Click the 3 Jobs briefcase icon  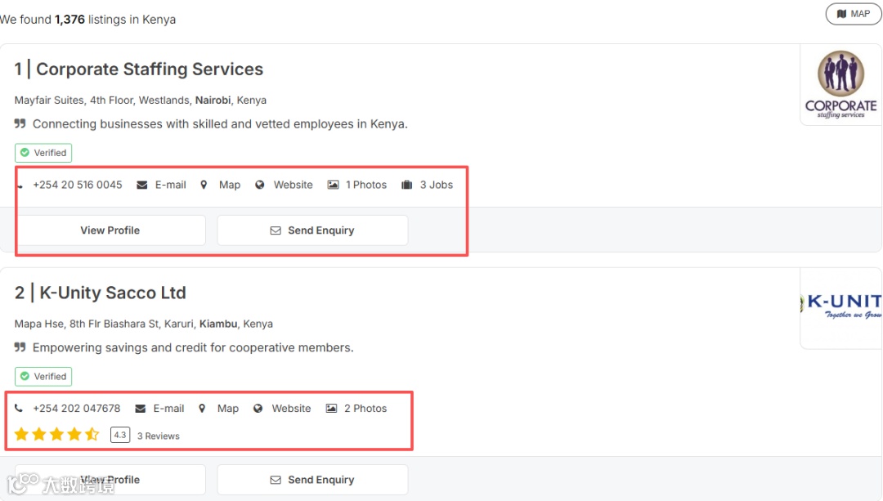tap(407, 185)
